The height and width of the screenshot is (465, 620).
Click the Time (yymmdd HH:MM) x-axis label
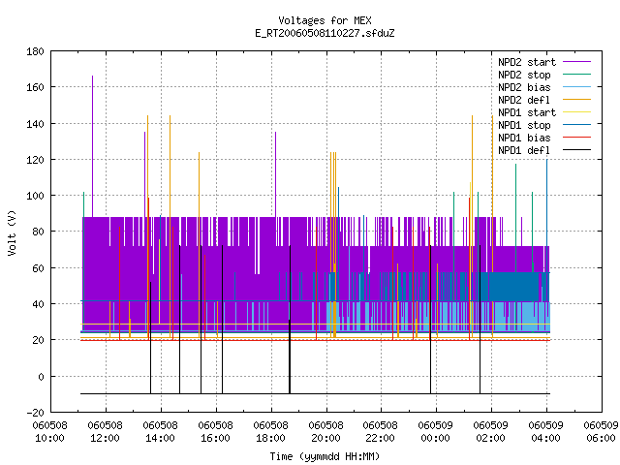pyautogui.click(x=325, y=456)
